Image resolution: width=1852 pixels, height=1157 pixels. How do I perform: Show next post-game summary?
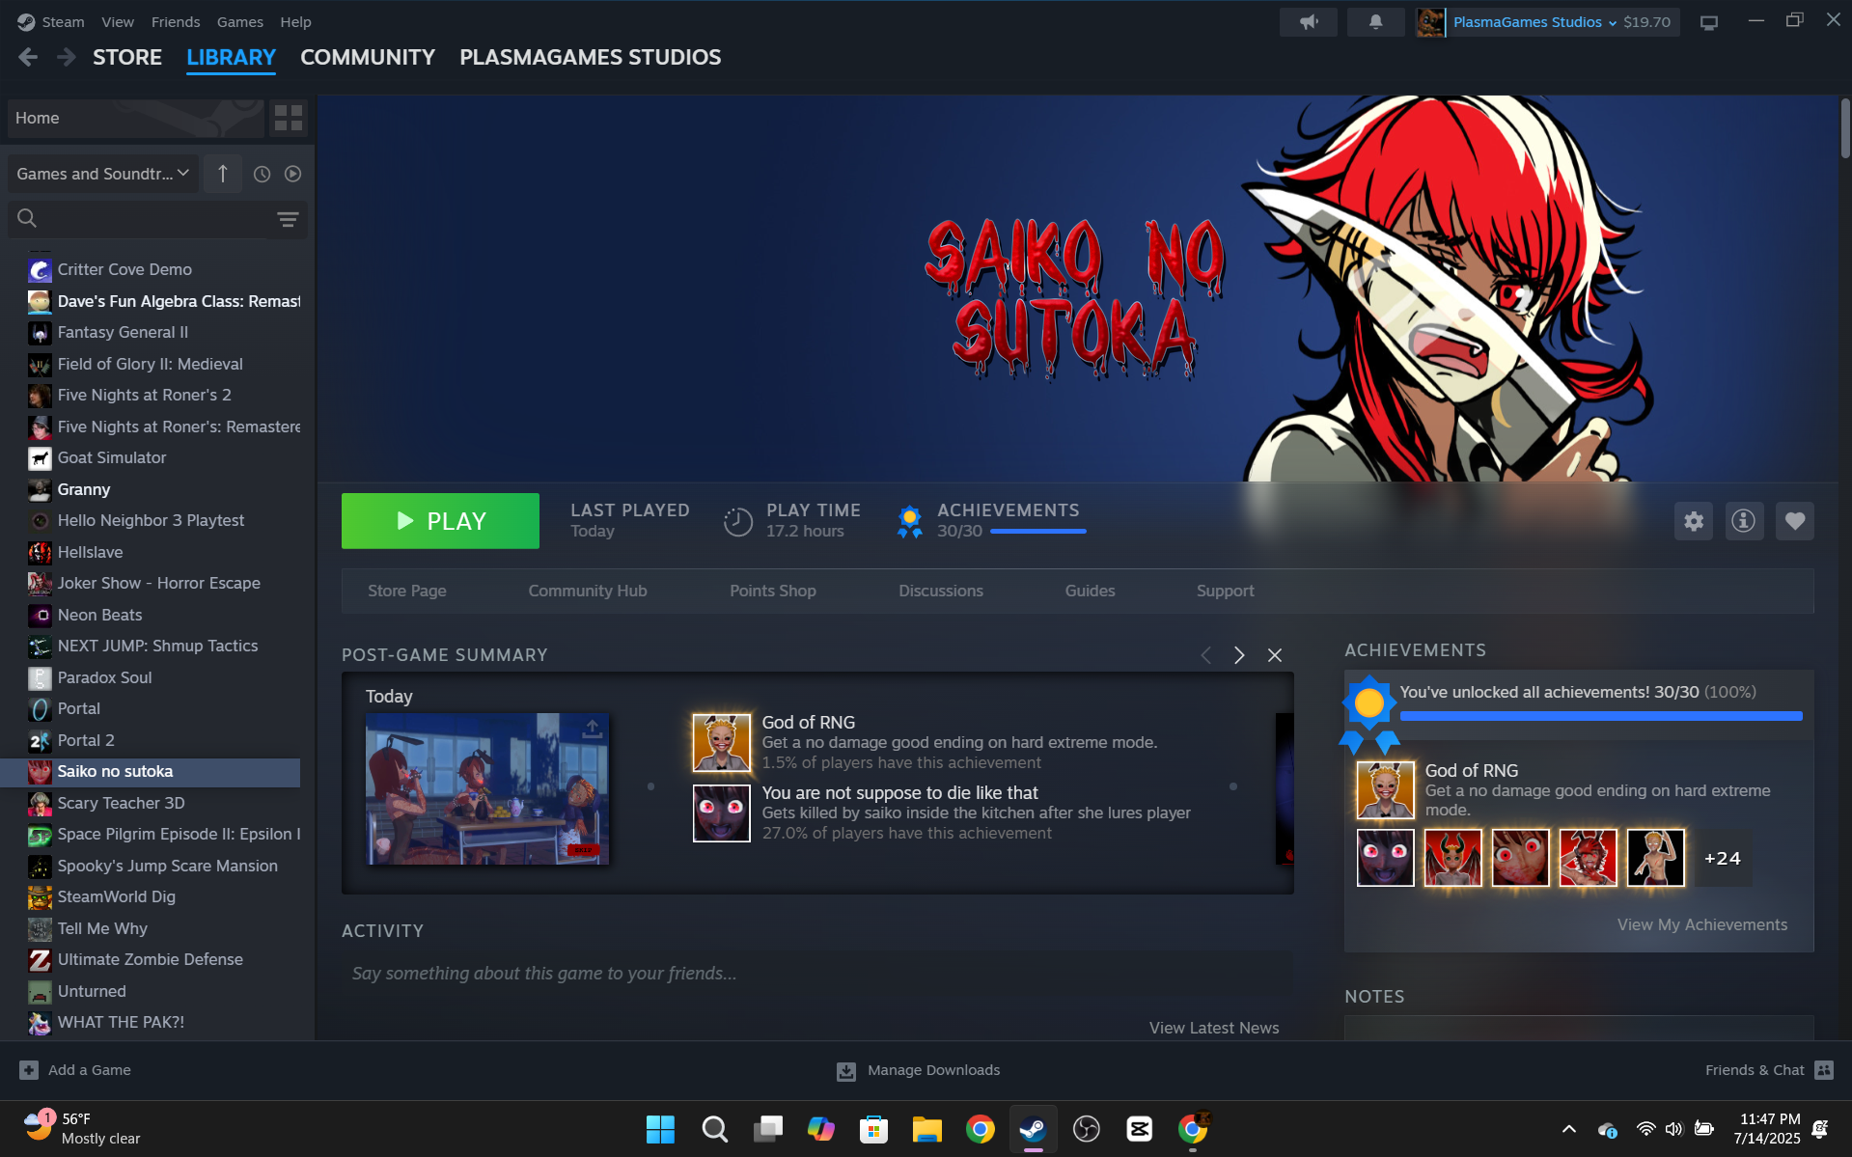[1239, 655]
